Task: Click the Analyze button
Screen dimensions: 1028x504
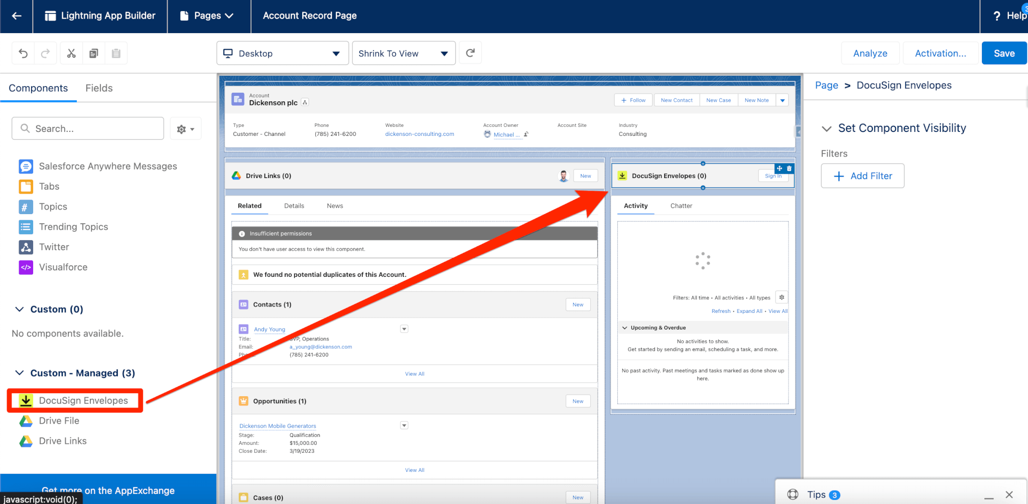Action: tap(870, 53)
